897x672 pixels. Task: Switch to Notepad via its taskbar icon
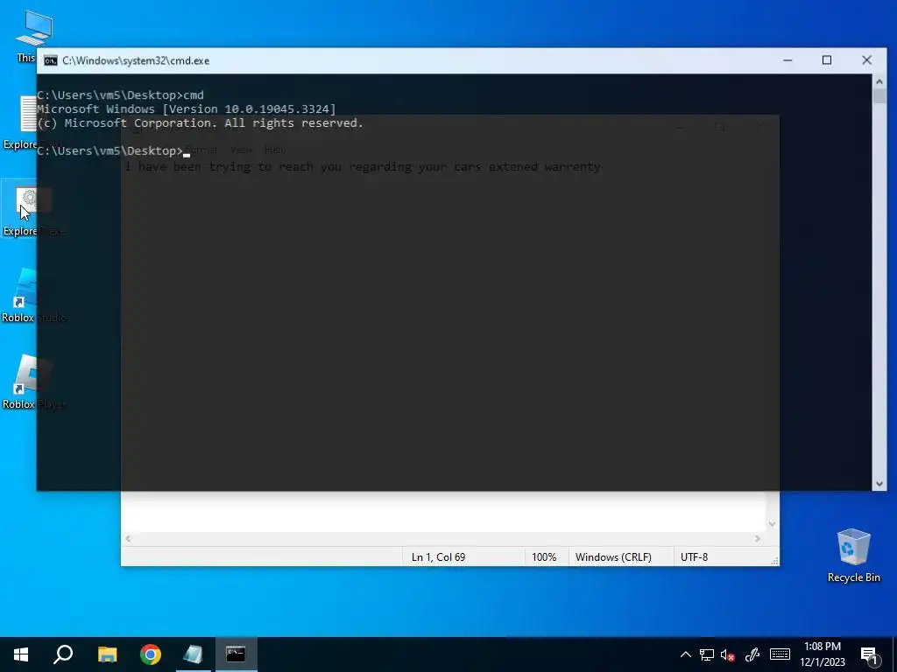click(x=194, y=654)
